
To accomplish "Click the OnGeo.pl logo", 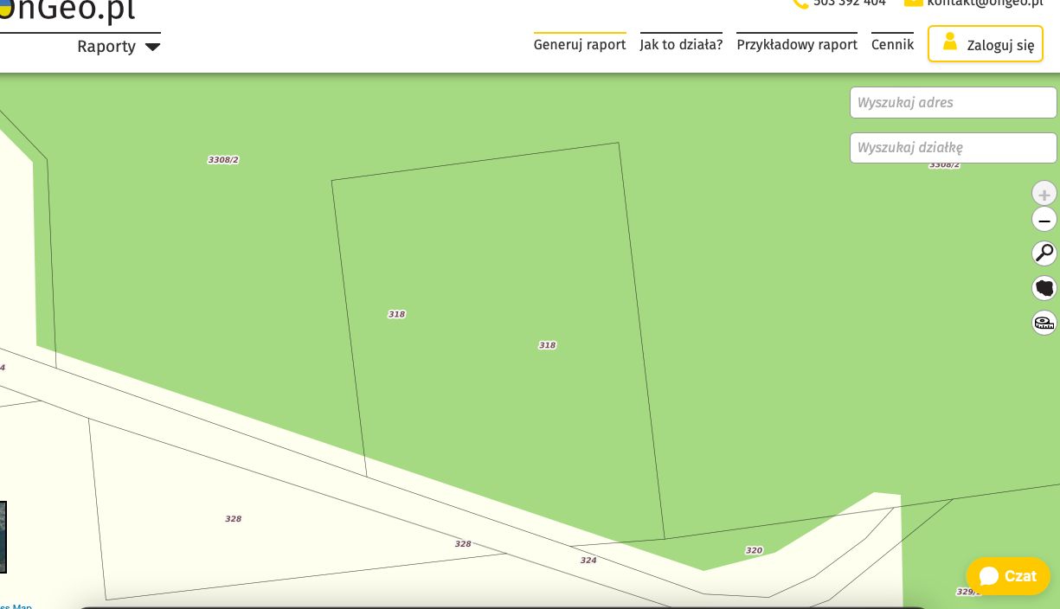I will [67, 10].
